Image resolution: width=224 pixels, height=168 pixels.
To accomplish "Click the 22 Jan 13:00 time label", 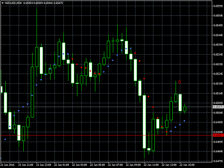I will pyautogui.click(x=169, y=165).
